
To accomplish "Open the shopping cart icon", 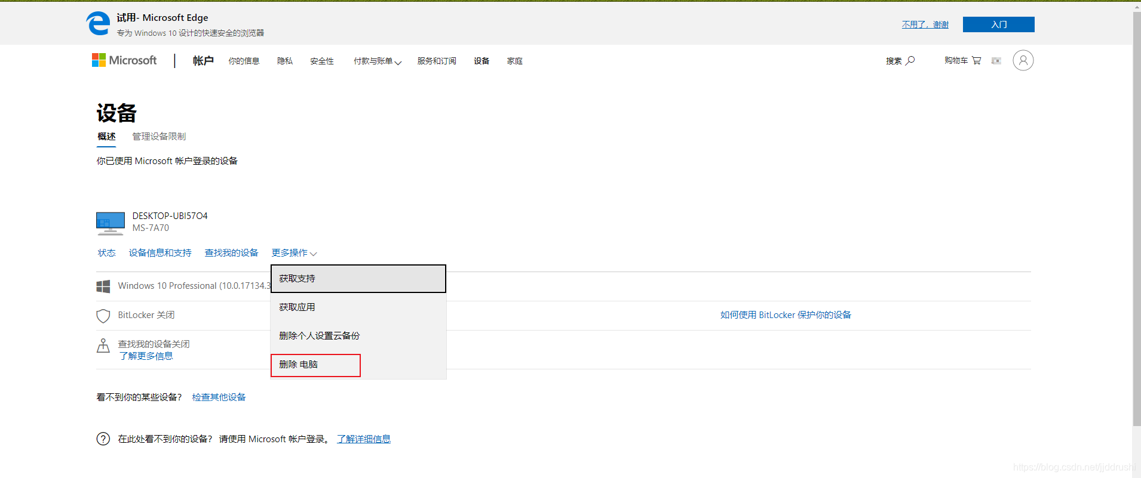I will [x=977, y=60].
